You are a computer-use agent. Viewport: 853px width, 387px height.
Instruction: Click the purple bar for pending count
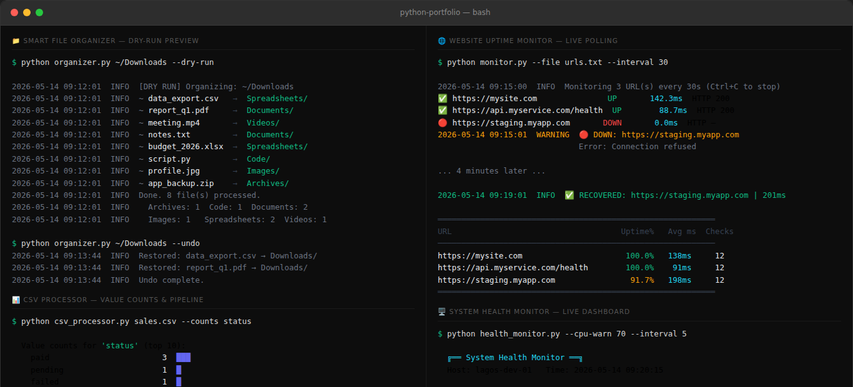tap(179, 370)
